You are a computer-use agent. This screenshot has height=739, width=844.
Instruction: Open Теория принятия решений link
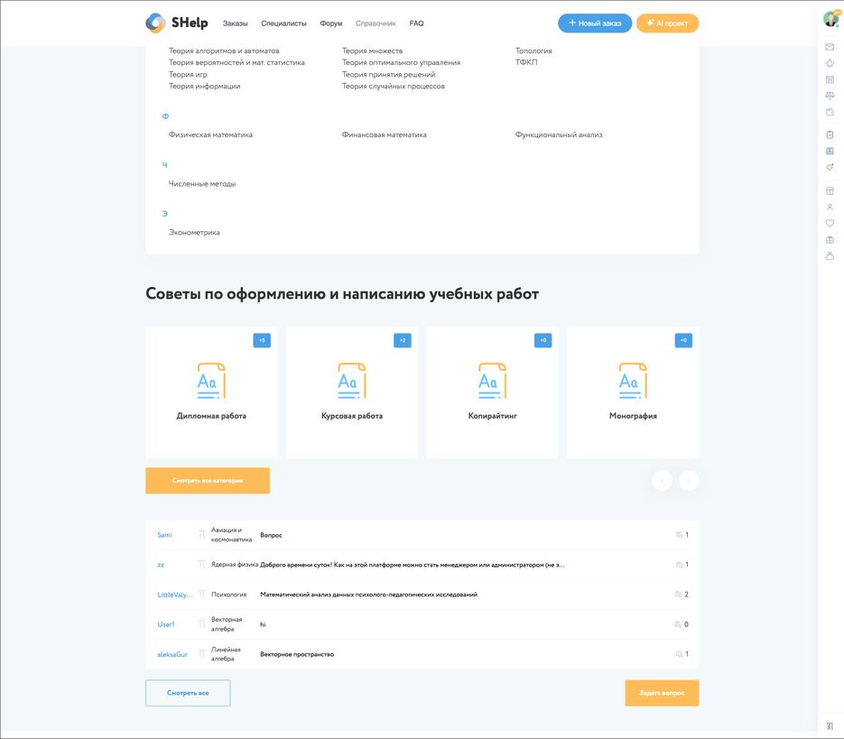(389, 74)
